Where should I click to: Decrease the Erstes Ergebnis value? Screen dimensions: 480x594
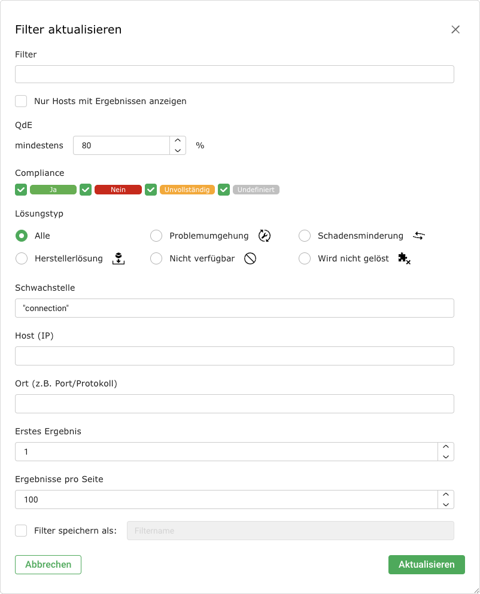pyautogui.click(x=445, y=456)
